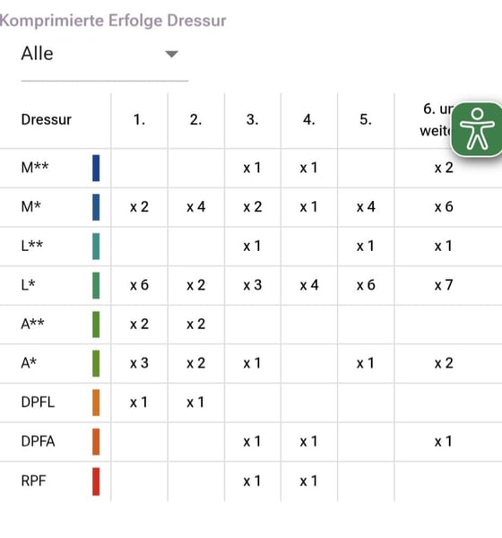Select the Dressur column header
The width and height of the screenshot is (502, 538).
pos(47,120)
